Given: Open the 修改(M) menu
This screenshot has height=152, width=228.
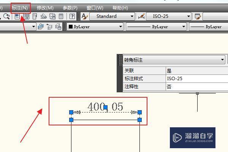Looking at the screenshot, I should point(45,8).
